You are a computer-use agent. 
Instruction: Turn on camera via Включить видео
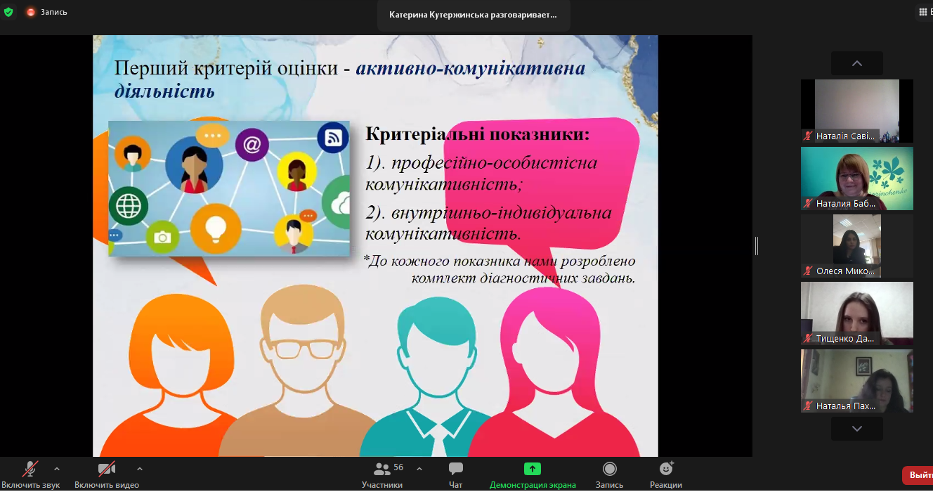coord(107,469)
